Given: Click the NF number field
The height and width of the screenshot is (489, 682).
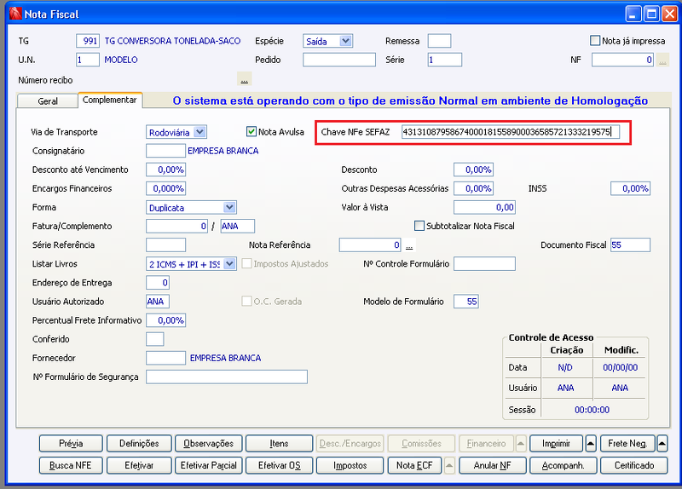Looking at the screenshot, I should (x=623, y=60).
